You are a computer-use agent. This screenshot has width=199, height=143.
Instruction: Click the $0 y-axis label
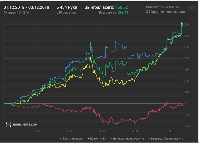point(186,103)
